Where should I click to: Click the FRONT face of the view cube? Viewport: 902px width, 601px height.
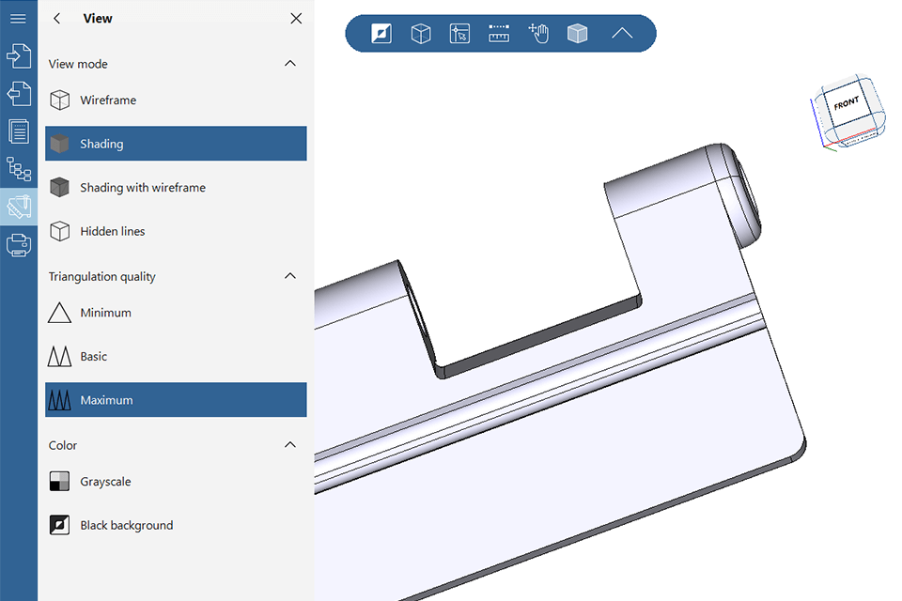click(x=847, y=103)
